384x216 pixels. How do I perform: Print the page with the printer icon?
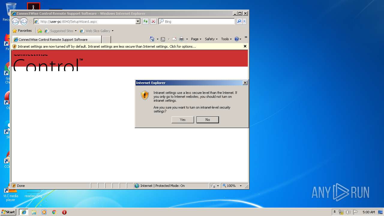pyautogui.click(x=181, y=39)
